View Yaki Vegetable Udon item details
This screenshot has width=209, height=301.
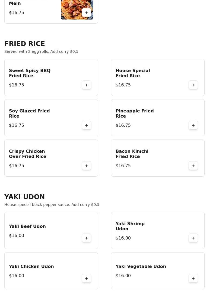click(141, 267)
